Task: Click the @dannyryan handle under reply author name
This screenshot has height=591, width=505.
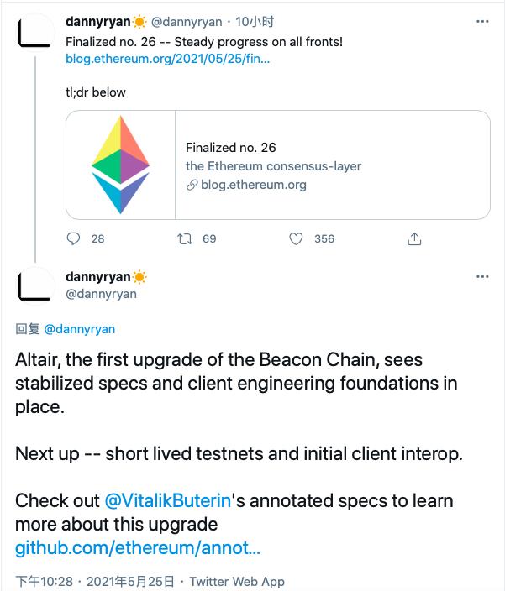Action: click(x=101, y=294)
